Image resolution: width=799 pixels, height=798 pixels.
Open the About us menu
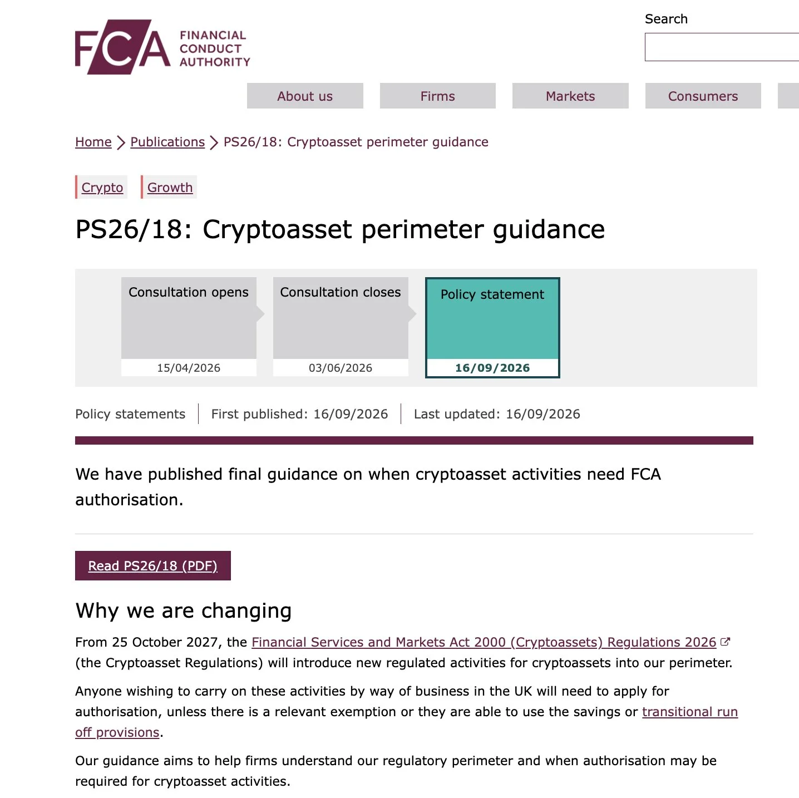coord(305,96)
